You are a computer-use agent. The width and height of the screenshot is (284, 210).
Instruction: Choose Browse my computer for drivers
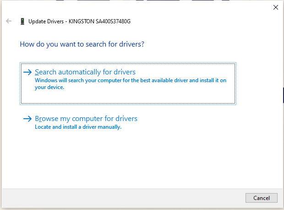(86, 119)
